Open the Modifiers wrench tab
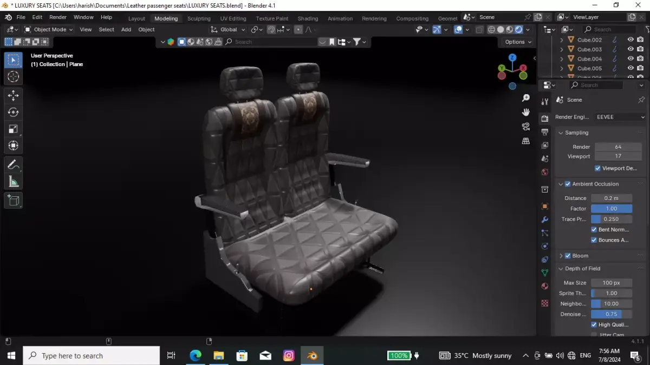The height and width of the screenshot is (365, 650). point(545,220)
